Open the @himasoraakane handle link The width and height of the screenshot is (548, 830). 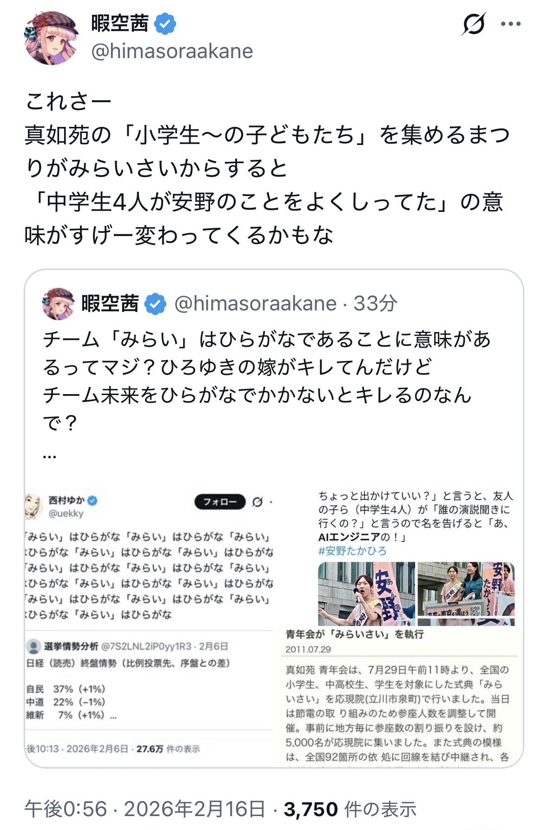pyautogui.click(x=172, y=51)
